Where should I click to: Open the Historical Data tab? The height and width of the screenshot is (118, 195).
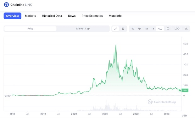coord(52,16)
